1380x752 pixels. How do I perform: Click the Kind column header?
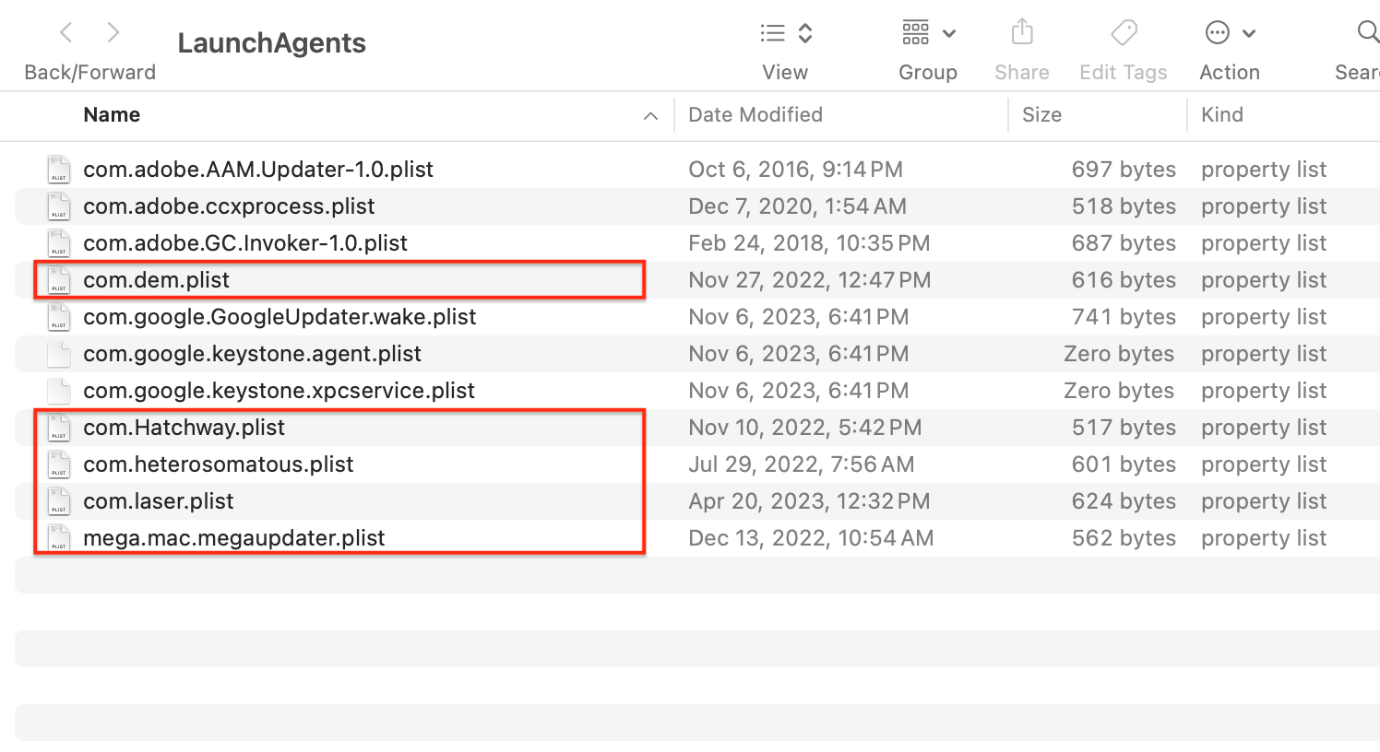(x=1222, y=115)
